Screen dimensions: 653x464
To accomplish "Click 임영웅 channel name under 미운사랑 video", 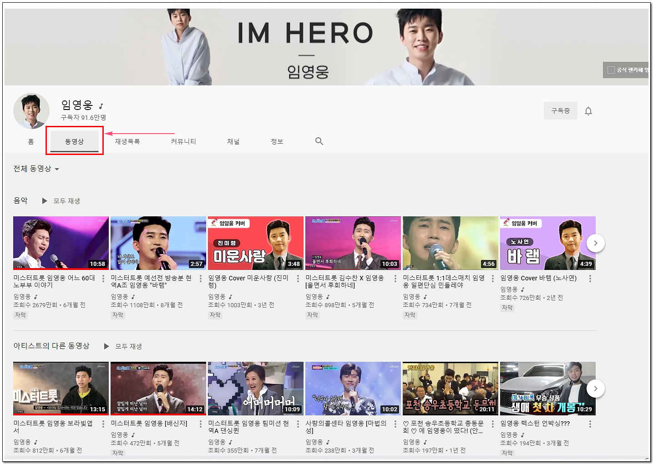I will [x=217, y=297].
